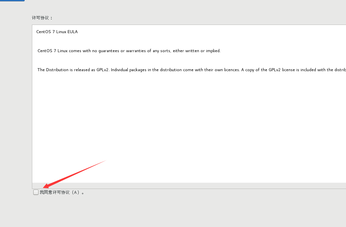Click 'their own licences' phrase
The width and height of the screenshot is (346, 227).
pos(222,70)
